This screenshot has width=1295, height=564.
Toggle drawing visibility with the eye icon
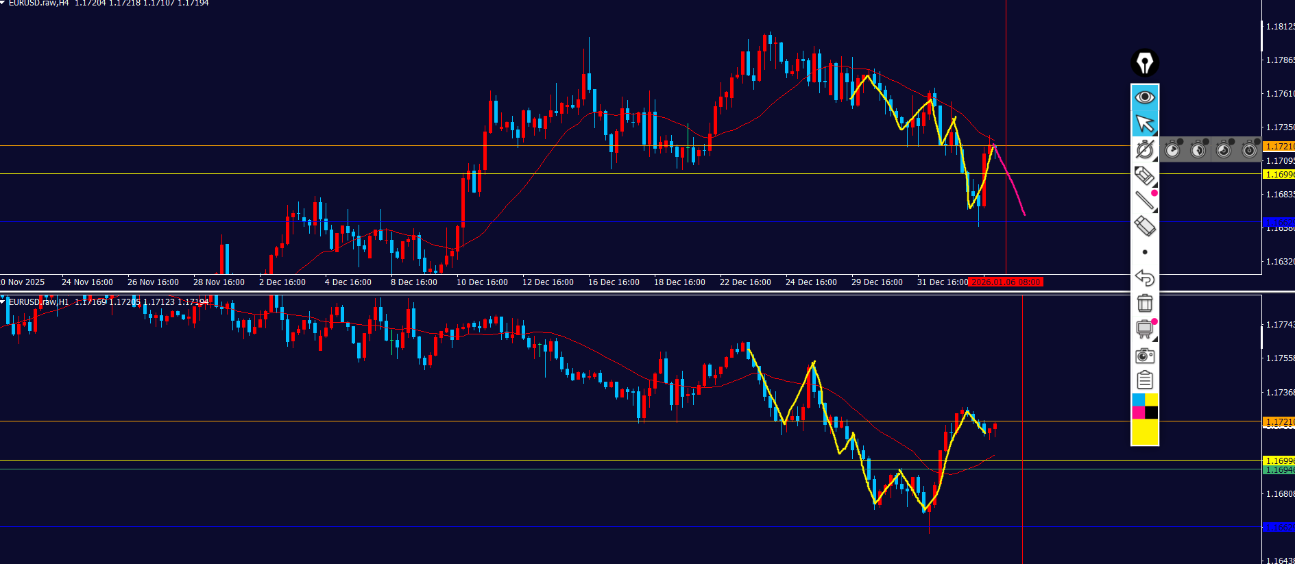click(1144, 97)
